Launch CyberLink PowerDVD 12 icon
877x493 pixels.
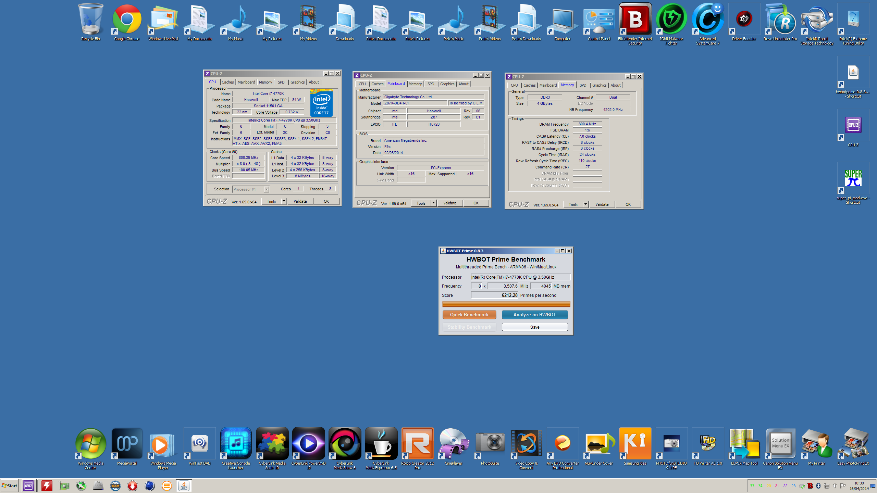[308, 448]
